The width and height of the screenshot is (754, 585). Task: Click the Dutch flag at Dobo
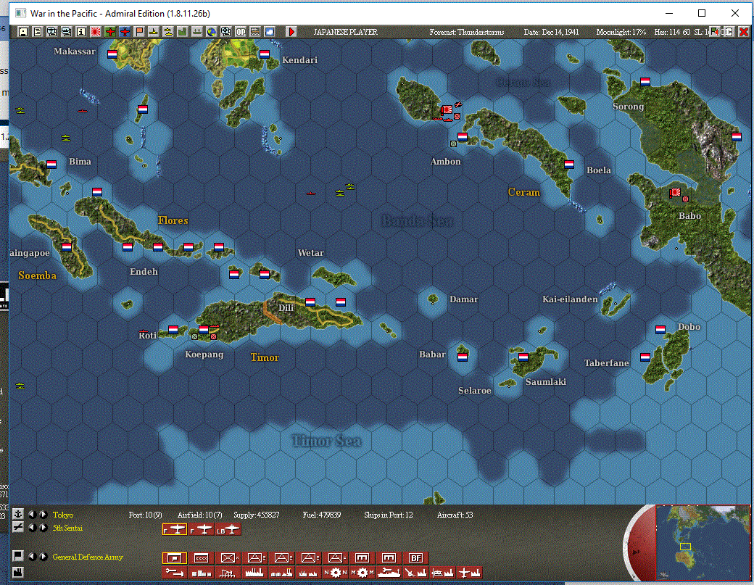[660, 329]
